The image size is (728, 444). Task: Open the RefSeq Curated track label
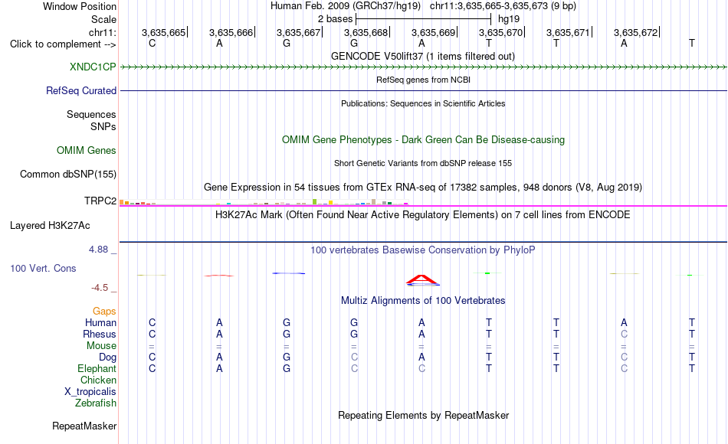click(80, 90)
